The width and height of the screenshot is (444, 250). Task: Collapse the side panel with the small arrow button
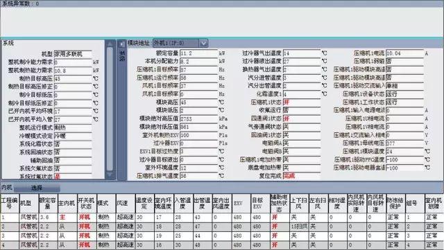(x=122, y=44)
